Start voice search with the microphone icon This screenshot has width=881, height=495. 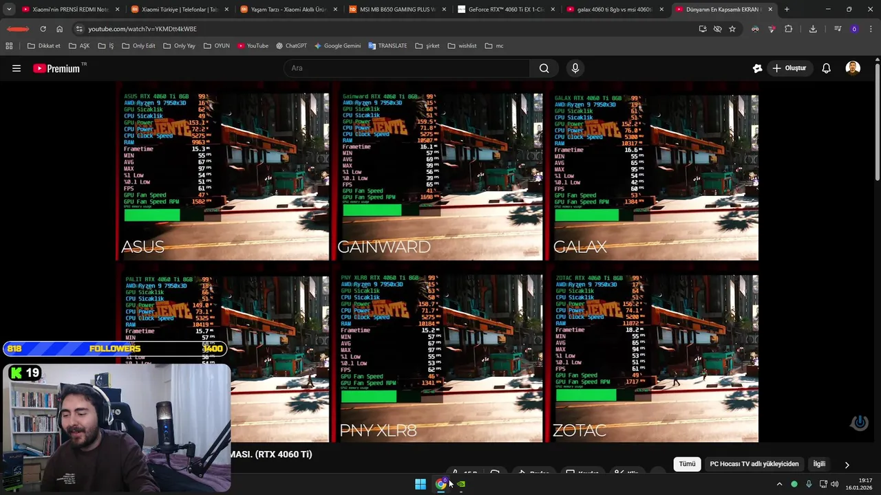pyautogui.click(x=575, y=68)
